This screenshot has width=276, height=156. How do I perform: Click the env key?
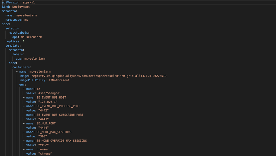click(22, 85)
